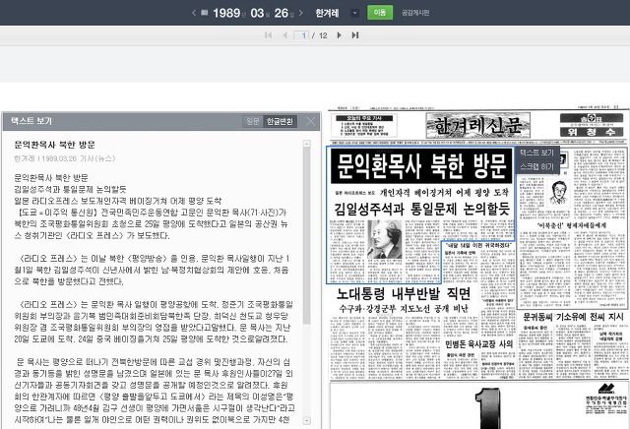This screenshot has width=630, height=429.
Task: Switch to the 한글변환 tab
Action: point(280,121)
